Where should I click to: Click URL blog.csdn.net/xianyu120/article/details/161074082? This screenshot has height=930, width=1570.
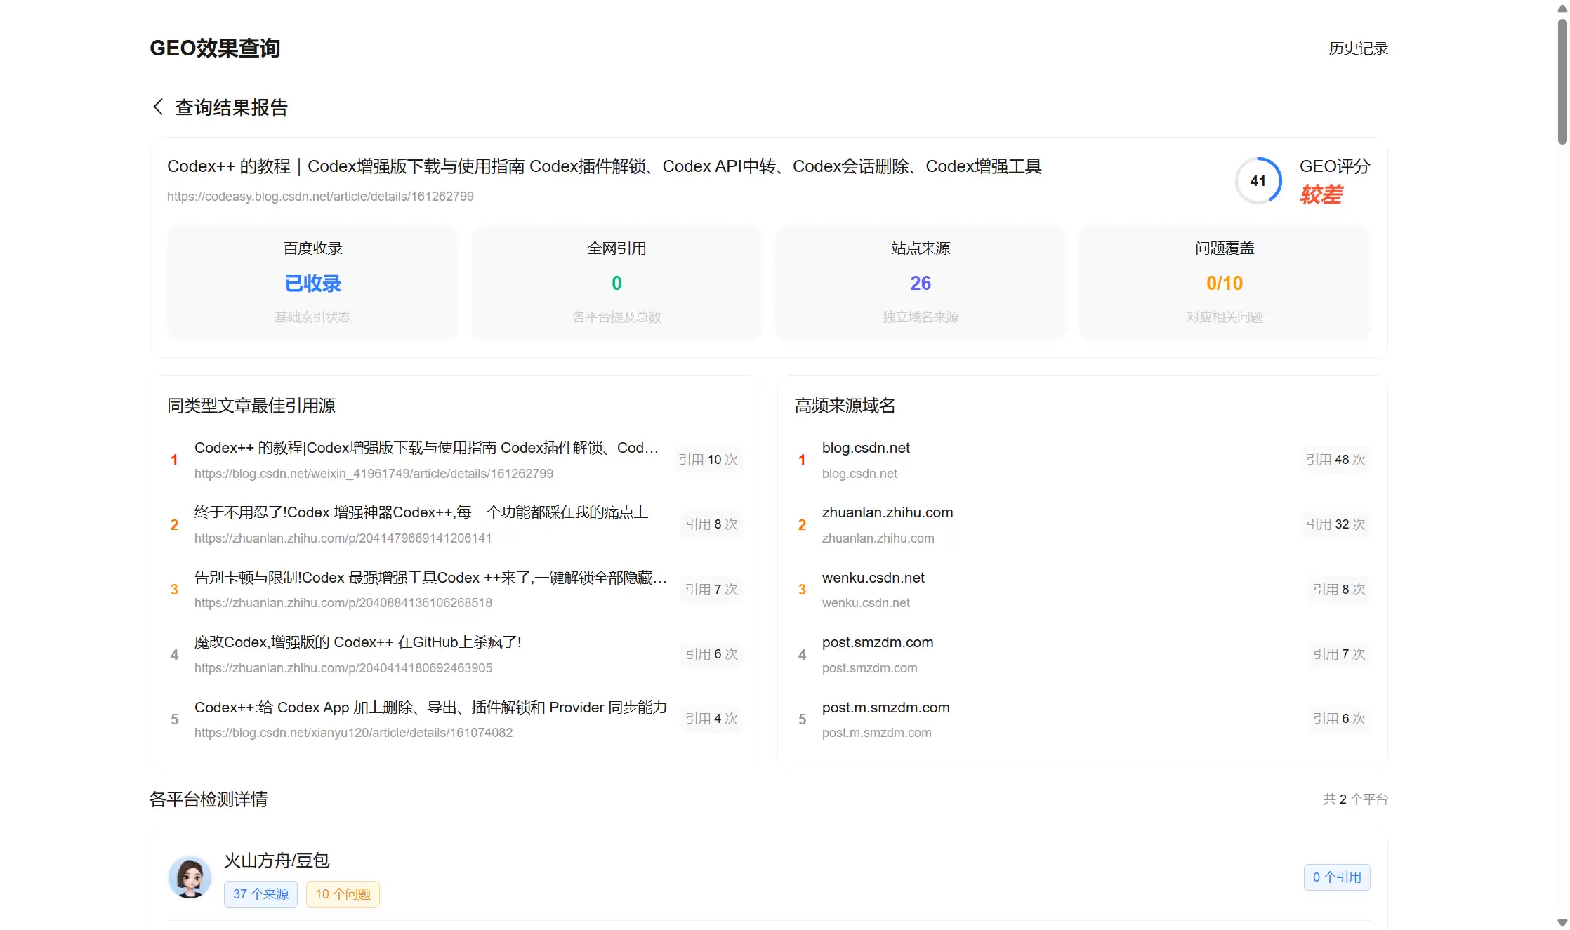click(353, 733)
